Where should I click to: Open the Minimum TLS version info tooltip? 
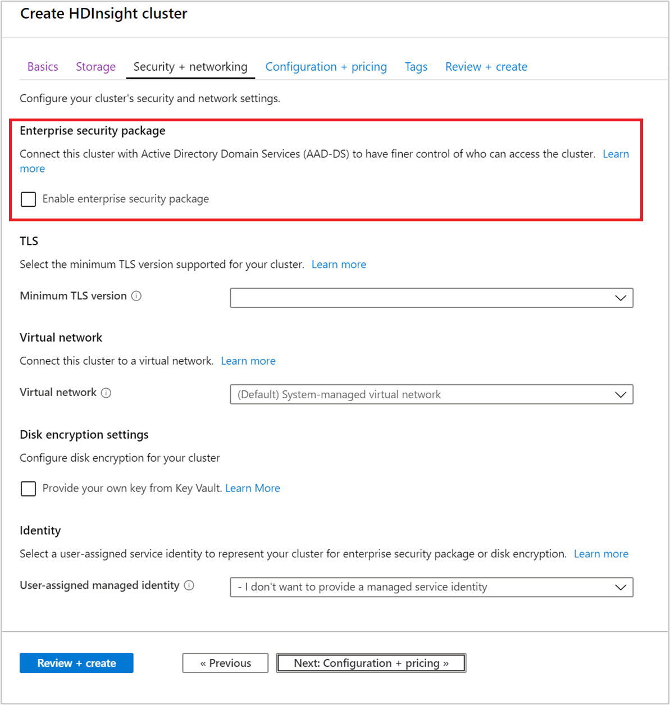click(136, 296)
